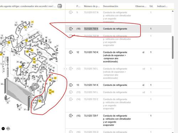Open info for part 7L0 820 750 K
The image size is (178, 133).
71,29
